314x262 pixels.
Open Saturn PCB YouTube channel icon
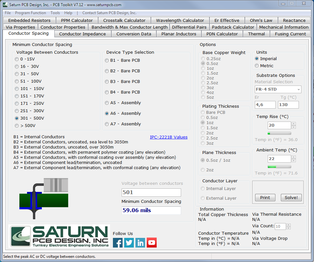click(152, 243)
